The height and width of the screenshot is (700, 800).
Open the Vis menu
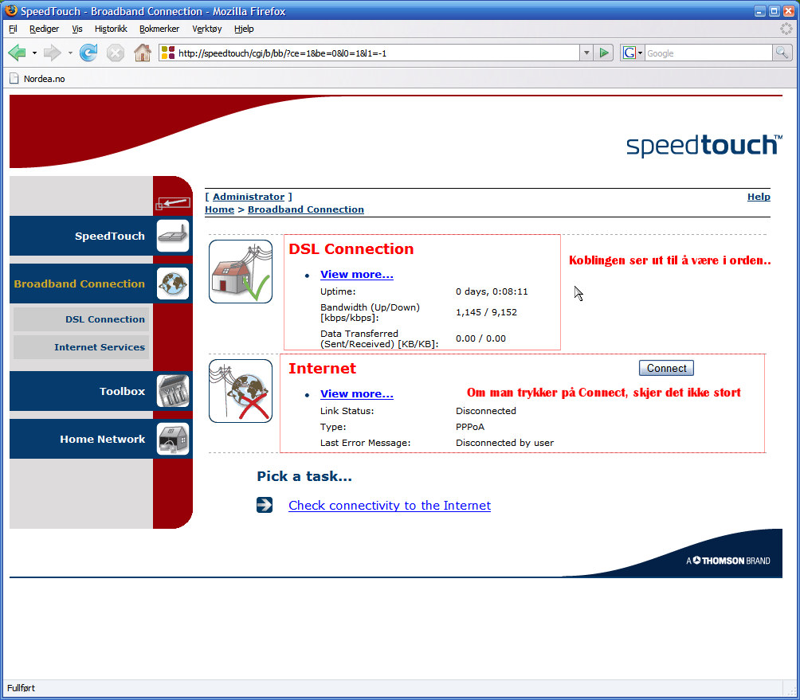tap(77, 29)
